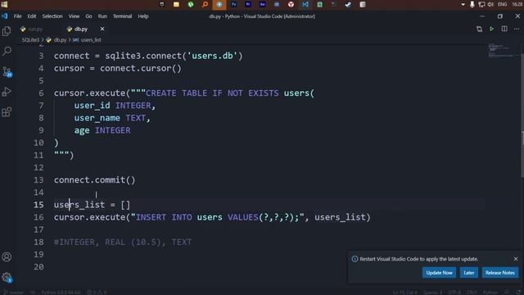Open the Help menu
Viewport: 524px width, 295px height.
143,16
